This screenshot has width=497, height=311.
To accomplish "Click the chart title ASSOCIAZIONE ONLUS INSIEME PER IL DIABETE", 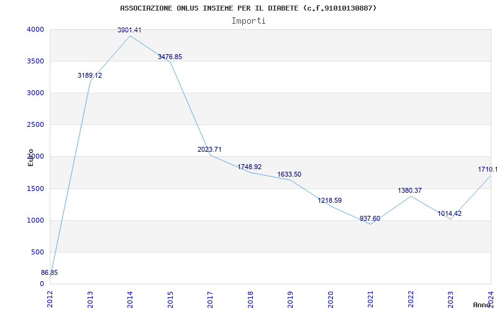I will (x=248, y=8).
